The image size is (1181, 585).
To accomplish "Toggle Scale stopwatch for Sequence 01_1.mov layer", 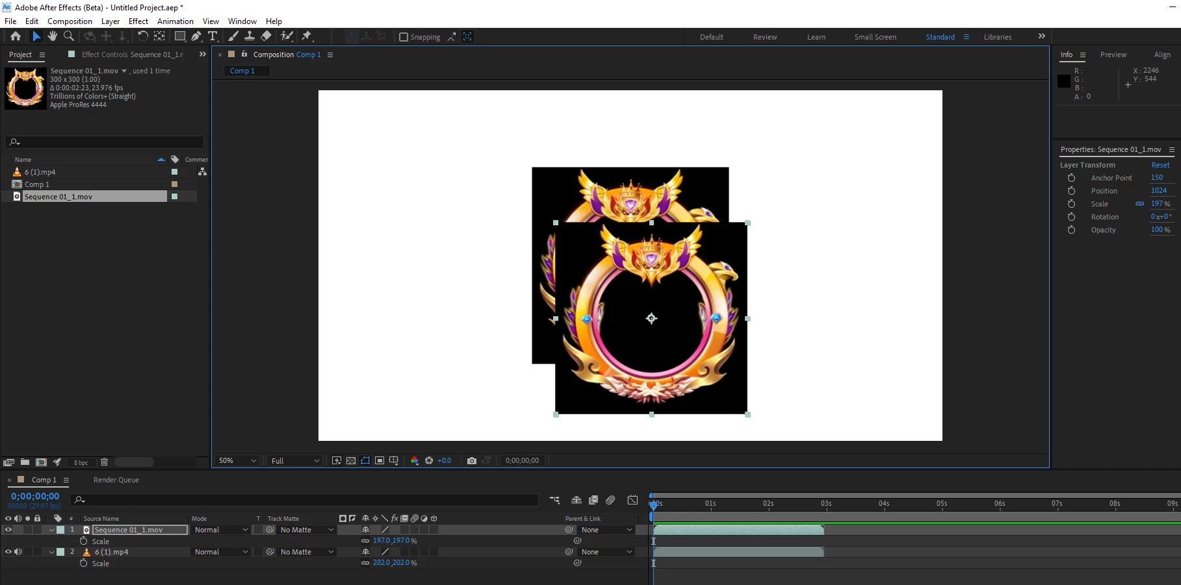I will [x=83, y=541].
